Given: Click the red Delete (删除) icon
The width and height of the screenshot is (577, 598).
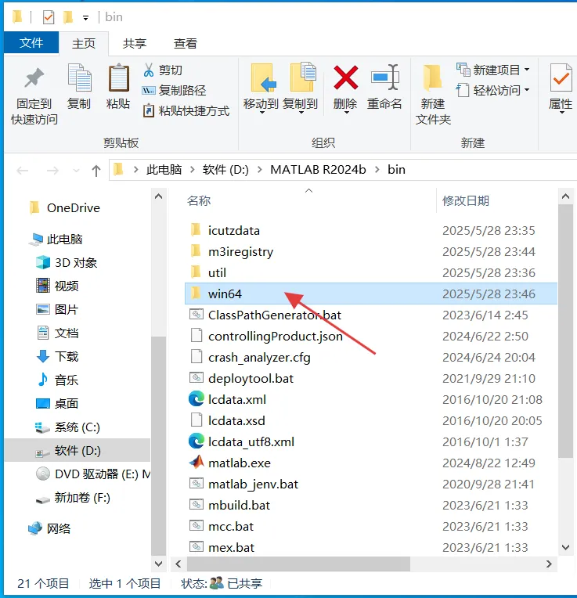Looking at the screenshot, I should (345, 77).
